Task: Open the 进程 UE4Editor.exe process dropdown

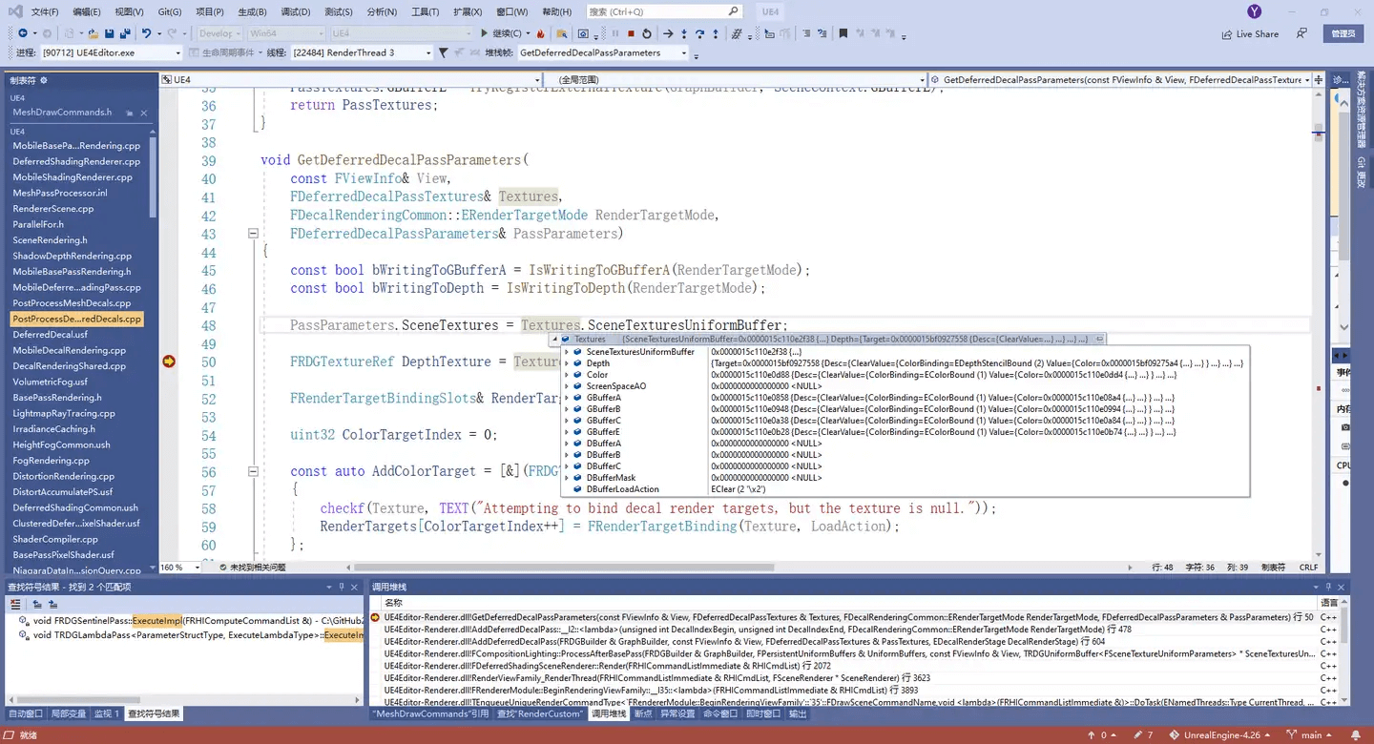Action: tap(111, 52)
